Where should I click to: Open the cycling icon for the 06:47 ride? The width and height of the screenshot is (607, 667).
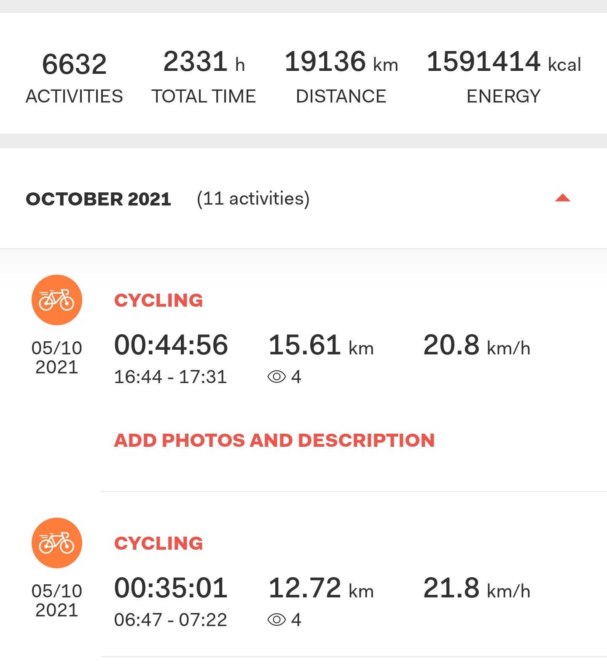(57, 543)
